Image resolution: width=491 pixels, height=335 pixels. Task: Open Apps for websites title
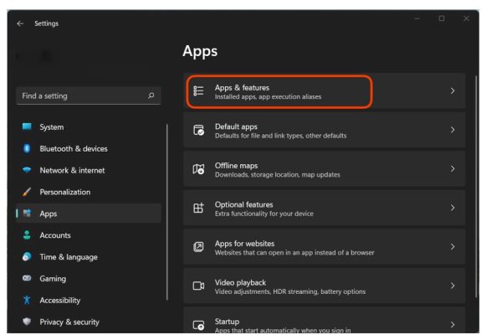click(x=244, y=244)
